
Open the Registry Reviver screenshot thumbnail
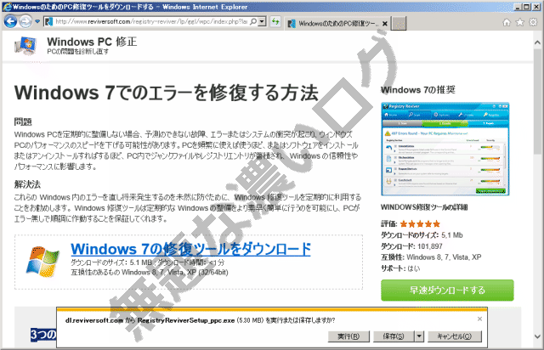pos(445,150)
